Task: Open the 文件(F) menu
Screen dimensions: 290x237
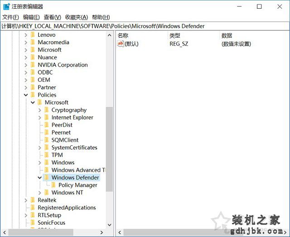Action: [x=10, y=17]
